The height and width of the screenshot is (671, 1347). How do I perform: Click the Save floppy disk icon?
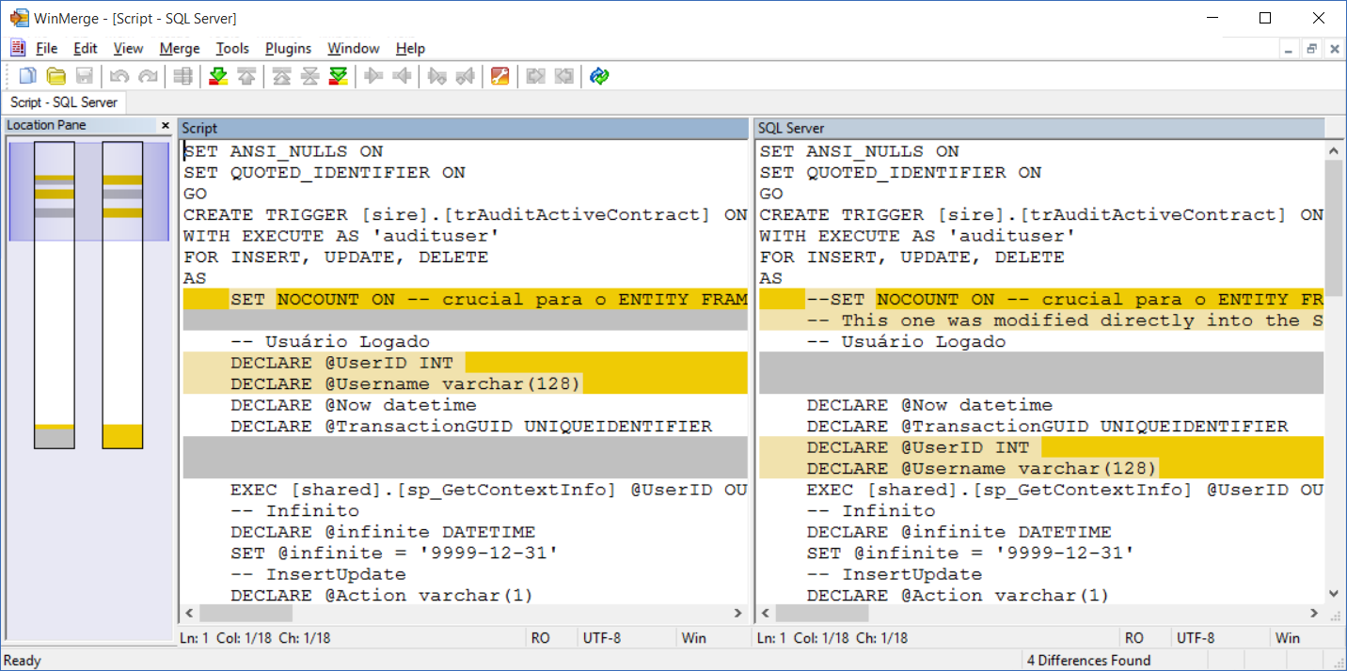pos(85,77)
